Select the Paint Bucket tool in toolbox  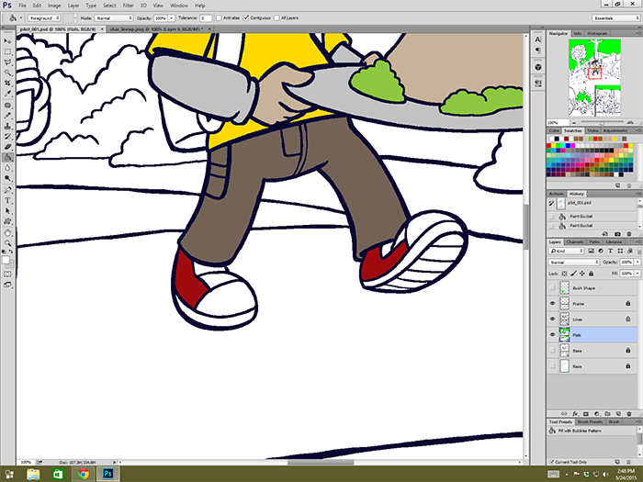pos(7,157)
